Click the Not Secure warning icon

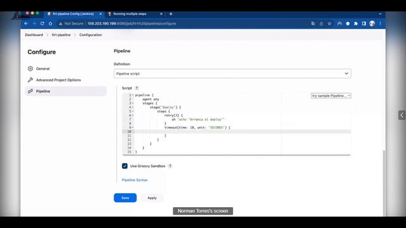tap(60, 23)
